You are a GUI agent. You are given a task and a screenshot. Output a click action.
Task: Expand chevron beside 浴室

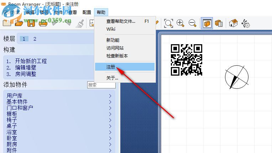[x=110, y=132]
